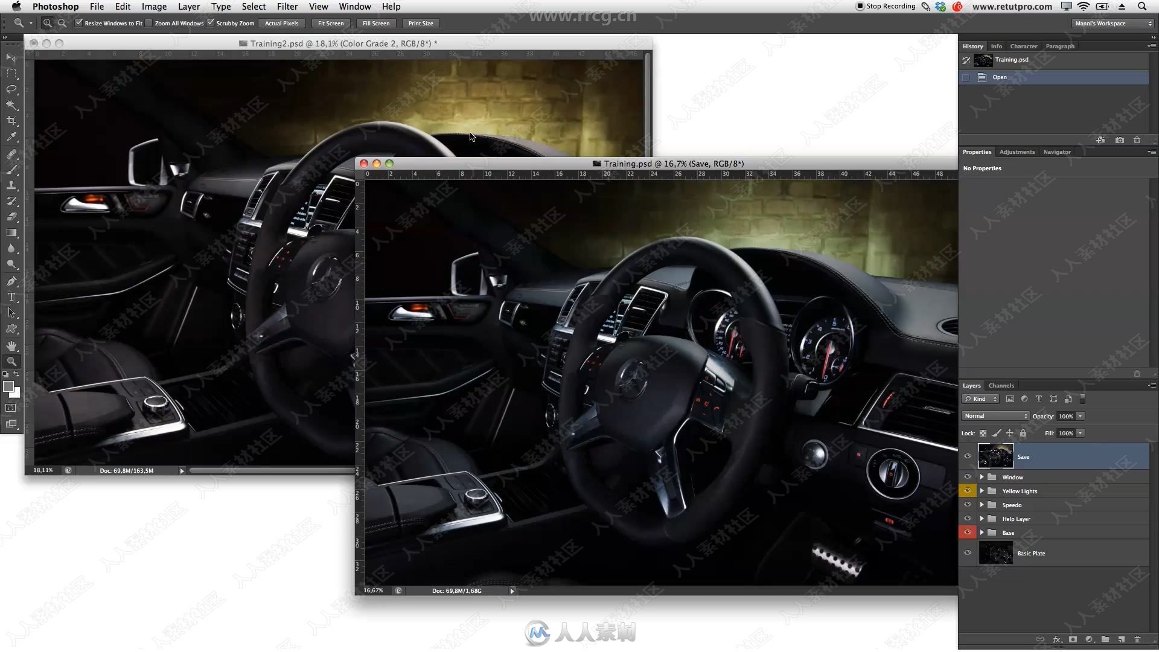Screen dimensions: 1159x652
Task: Toggle visibility of Speedo layer
Action: tap(968, 505)
